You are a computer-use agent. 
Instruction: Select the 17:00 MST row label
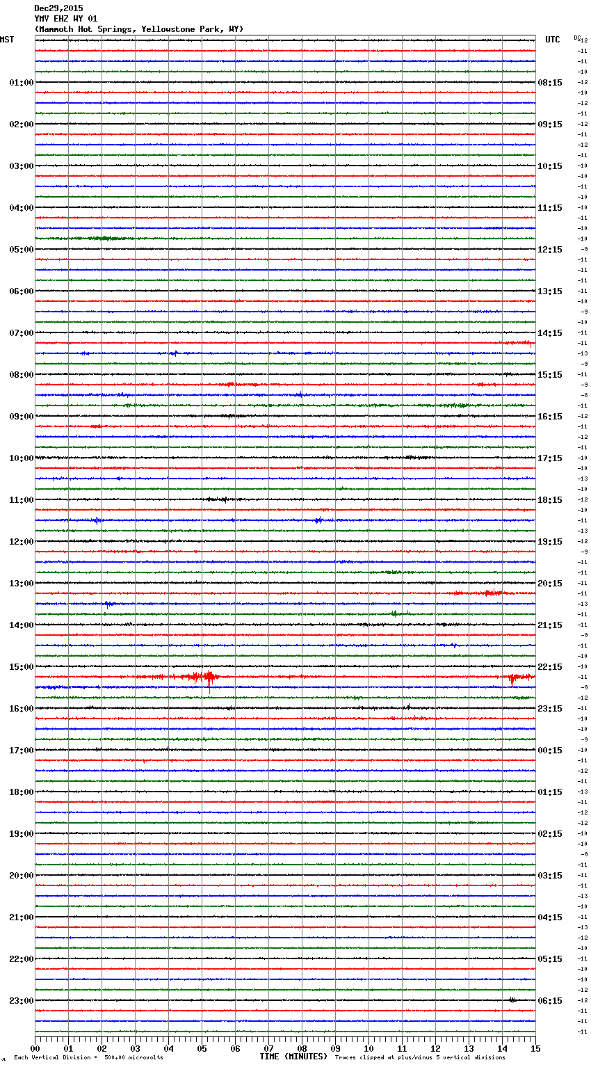click(21, 750)
